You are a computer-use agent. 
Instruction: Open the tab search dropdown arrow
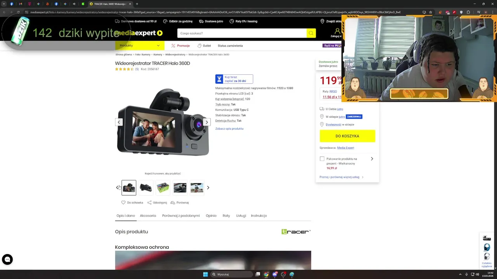4,4
